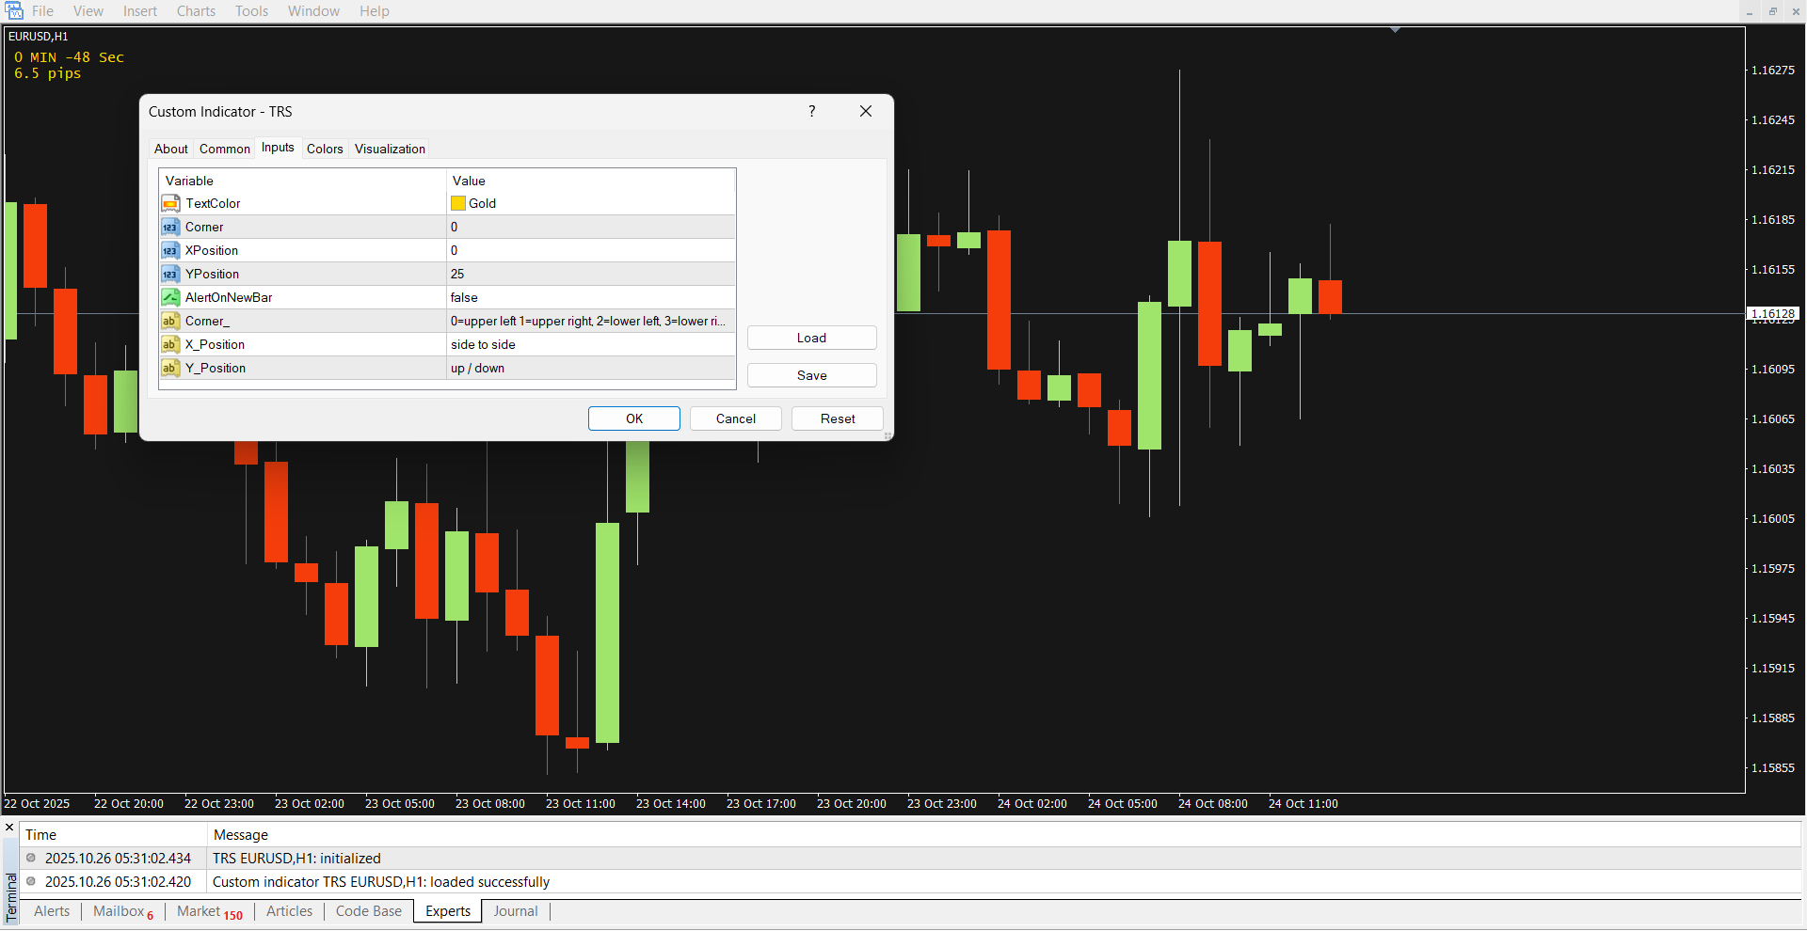Click the Gold color swatch

pyautogui.click(x=458, y=203)
